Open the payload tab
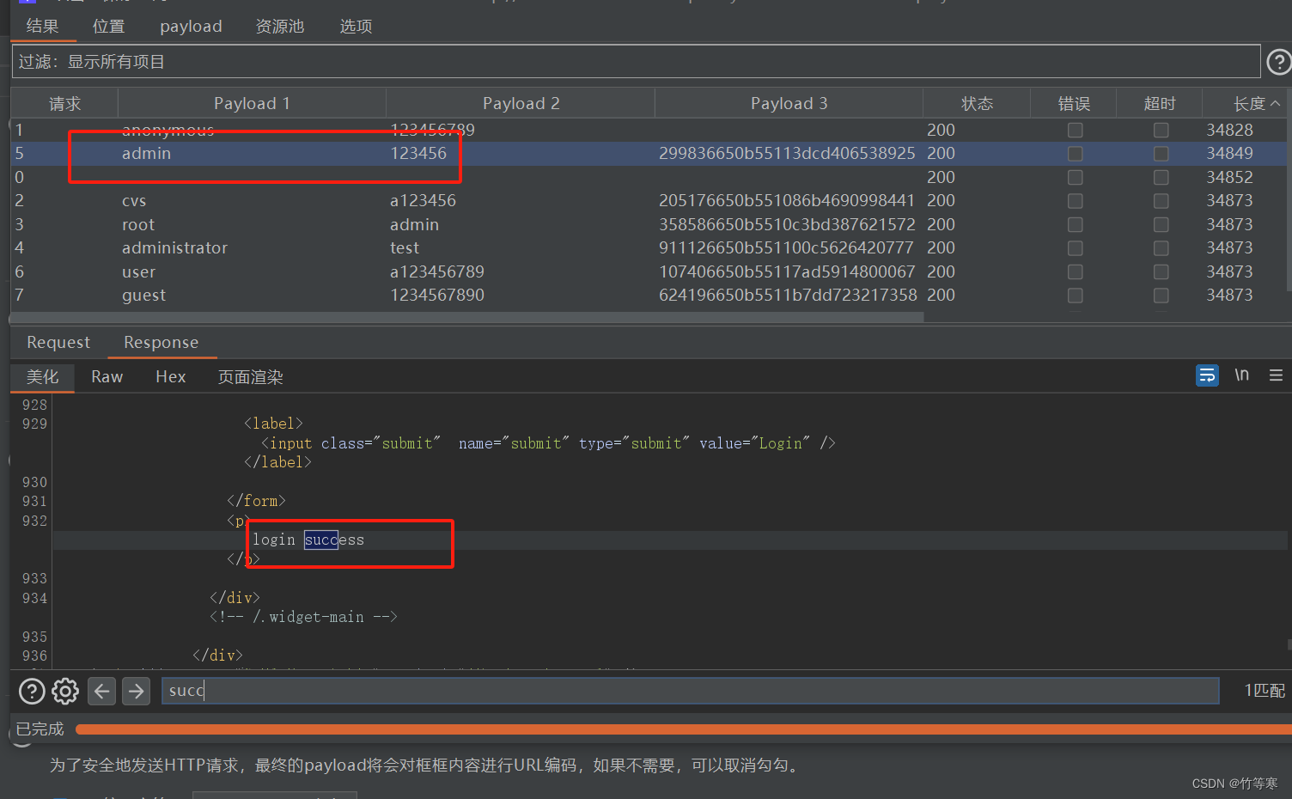This screenshot has height=799, width=1292. coord(191,26)
